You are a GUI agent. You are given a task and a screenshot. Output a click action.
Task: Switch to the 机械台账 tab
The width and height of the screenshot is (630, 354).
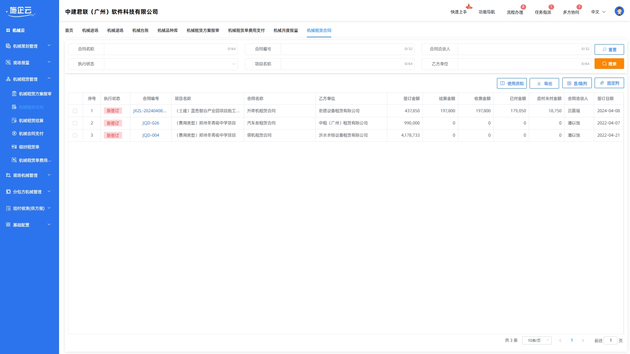pos(140,31)
